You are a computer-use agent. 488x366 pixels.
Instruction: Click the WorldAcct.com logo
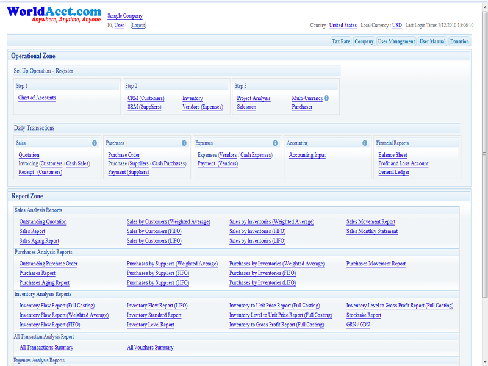click(x=54, y=14)
